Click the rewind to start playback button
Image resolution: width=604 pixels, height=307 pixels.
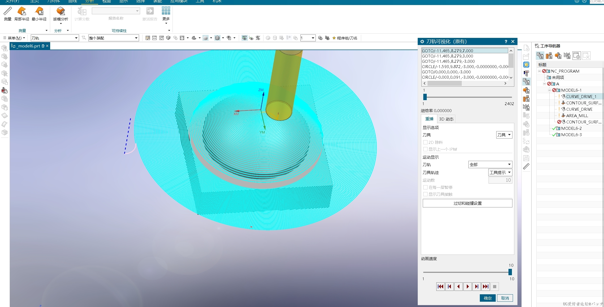click(441, 286)
